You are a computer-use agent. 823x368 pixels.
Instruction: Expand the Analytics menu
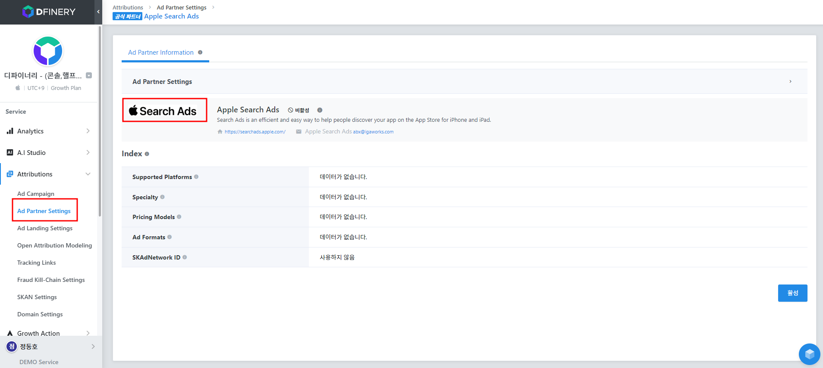[x=48, y=131]
